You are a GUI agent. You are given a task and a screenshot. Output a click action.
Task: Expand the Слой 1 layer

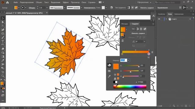pos(166,19)
